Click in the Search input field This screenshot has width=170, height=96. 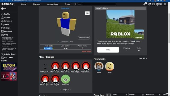coord(96,4)
